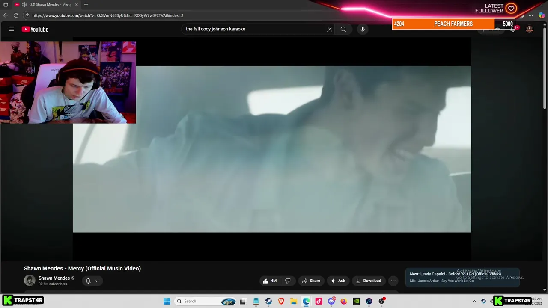548x308 pixels.
Task: Open a new browser tab
Action: pos(86,4)
